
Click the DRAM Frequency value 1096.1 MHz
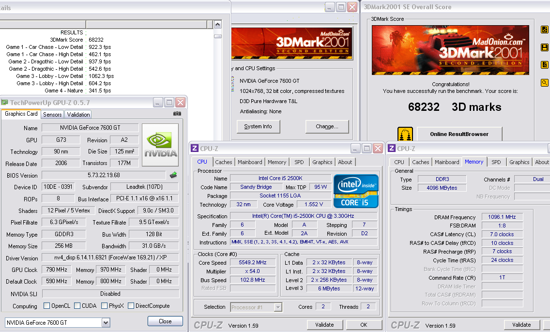point(502,217)
